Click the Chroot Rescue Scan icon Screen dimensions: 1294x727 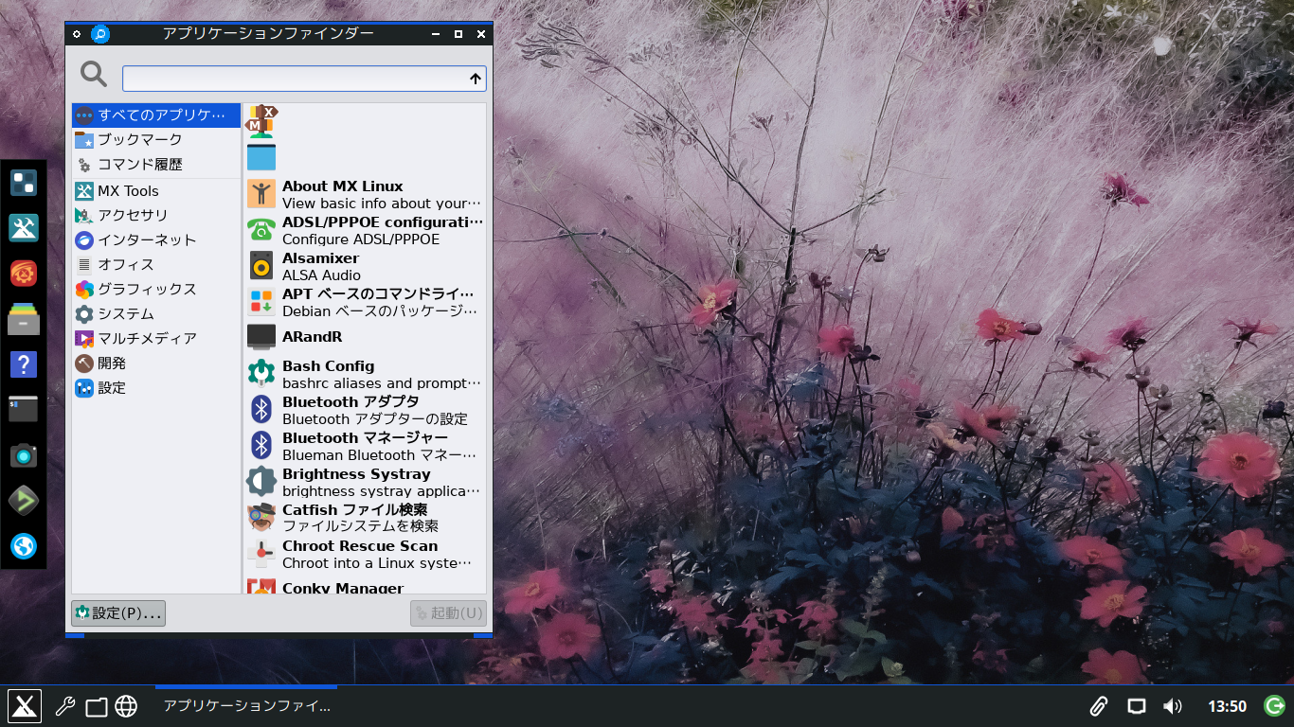tap(261, 553)
